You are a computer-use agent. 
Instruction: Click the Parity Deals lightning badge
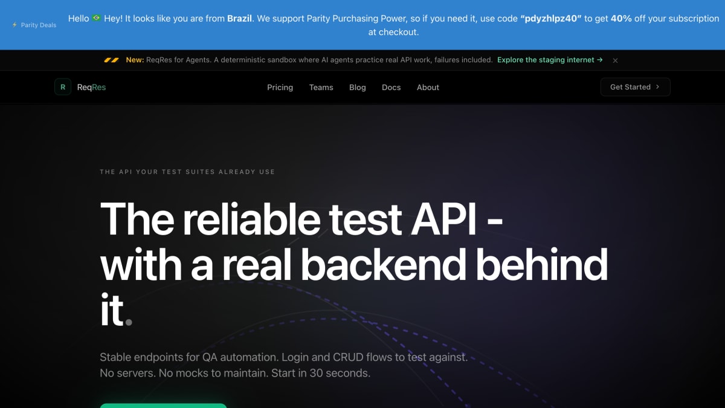[34, 25]
